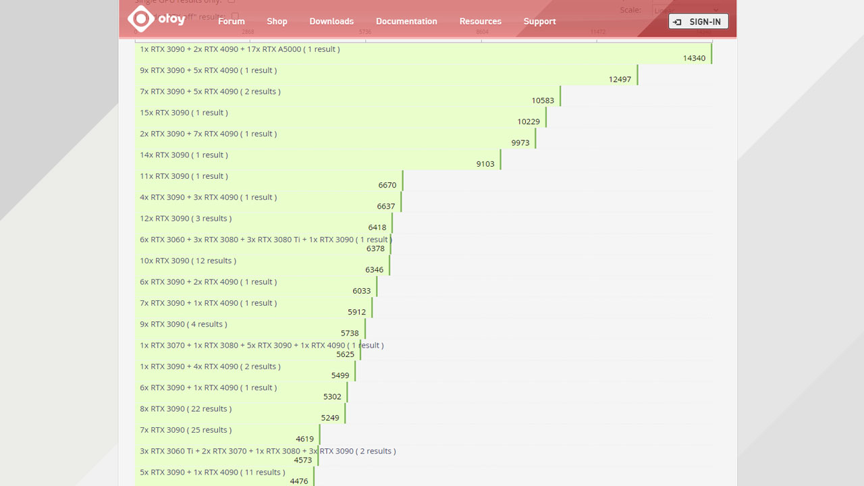
Task: Click the SIGN-IN button
Action: pyautogui.click(x=699, y=22)
